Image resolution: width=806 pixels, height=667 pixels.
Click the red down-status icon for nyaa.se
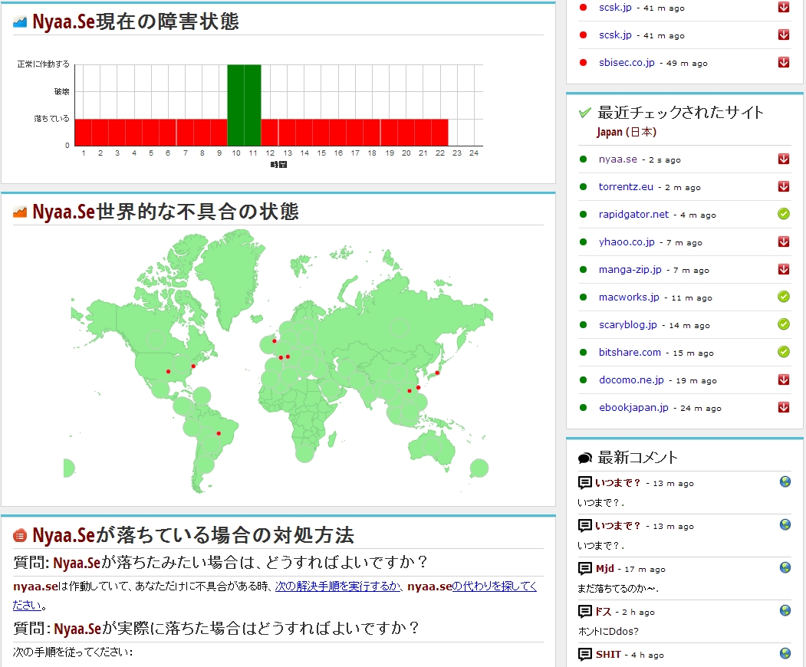784,159
